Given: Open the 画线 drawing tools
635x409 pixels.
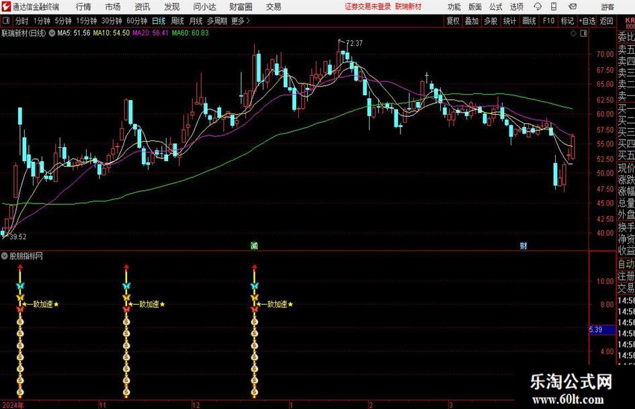Looking at the screenshot, I should pyautogui.click(x=529, y=21).
